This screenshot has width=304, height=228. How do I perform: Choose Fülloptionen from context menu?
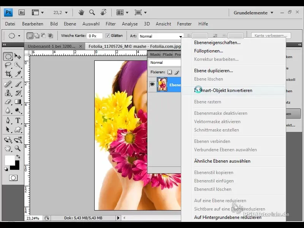pyautogui.click(x=234, y=51)
